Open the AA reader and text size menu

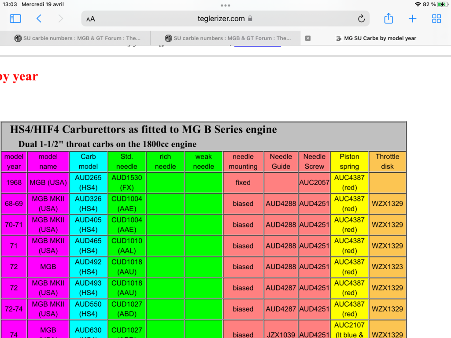click(x=91, y=19)
